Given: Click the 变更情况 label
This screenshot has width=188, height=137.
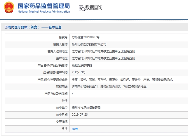Looking at the screenshot, I should [62, 122].
